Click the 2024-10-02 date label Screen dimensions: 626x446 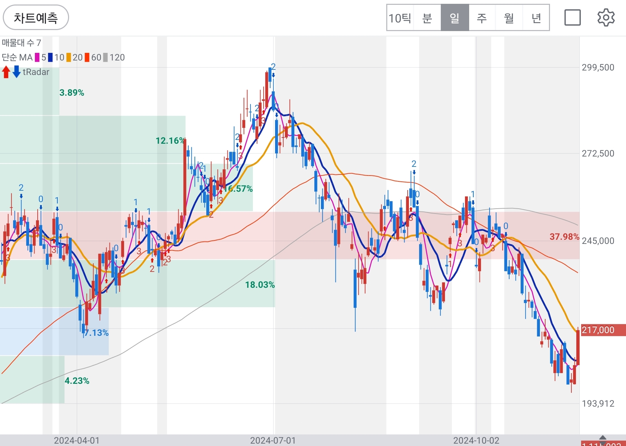(x=476, y=440)
